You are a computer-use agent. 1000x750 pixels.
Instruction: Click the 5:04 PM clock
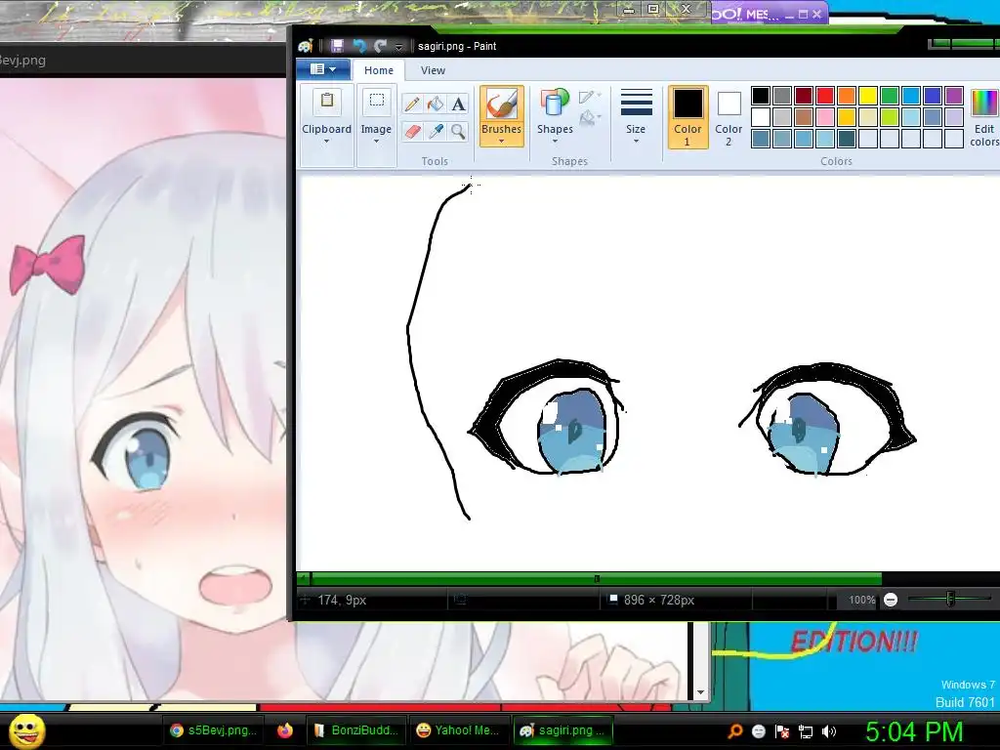[914, 732]
